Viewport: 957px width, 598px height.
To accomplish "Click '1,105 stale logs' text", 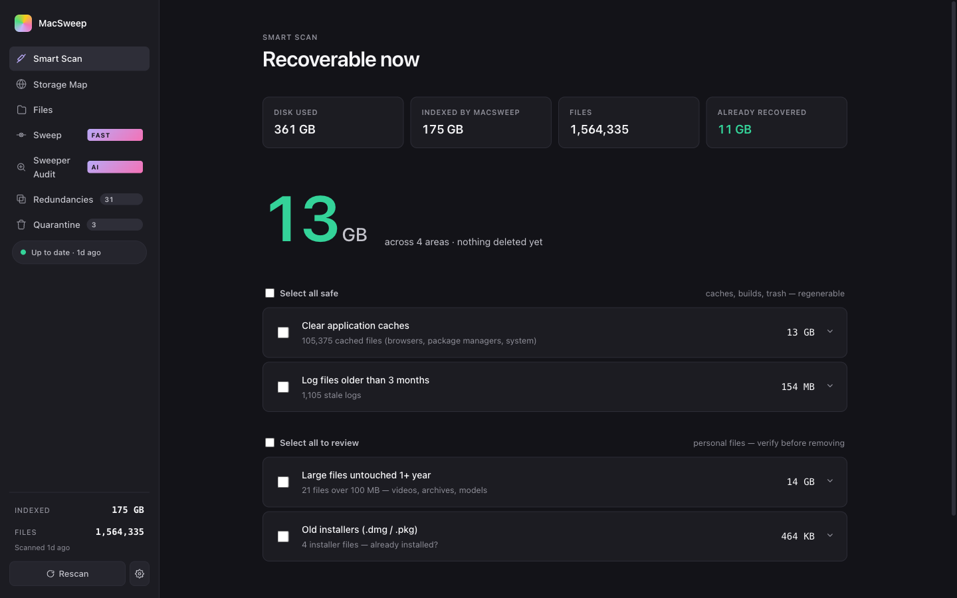I will pos(332,395).
